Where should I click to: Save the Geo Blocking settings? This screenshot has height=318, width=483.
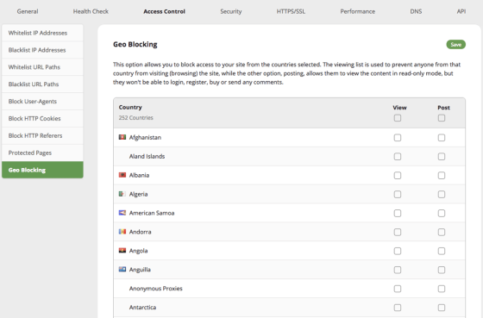point(456,45)
